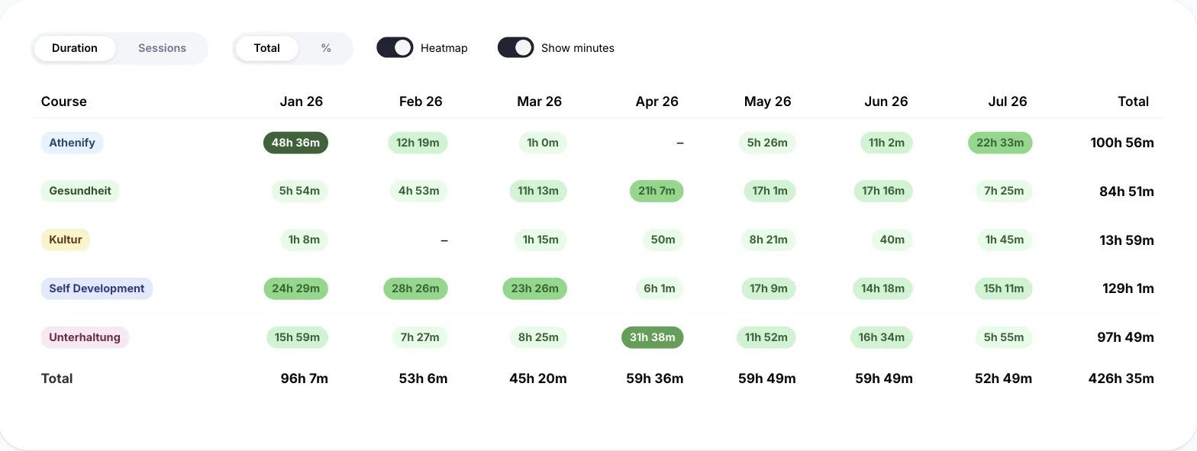Screen dimensions: 1197x451
Task: Click the 22h 33m Athenify July cell
Action: pos(1000,143)
